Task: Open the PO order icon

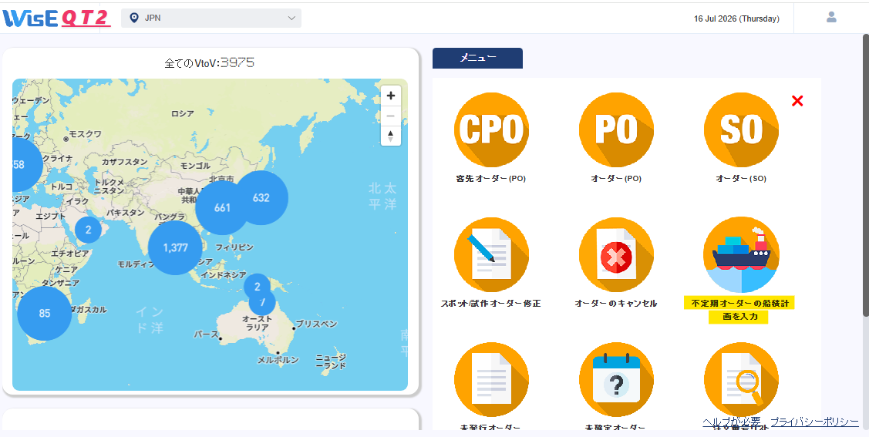Action: 616,129
